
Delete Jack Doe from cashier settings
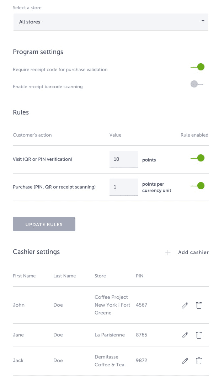pos(199,361)
